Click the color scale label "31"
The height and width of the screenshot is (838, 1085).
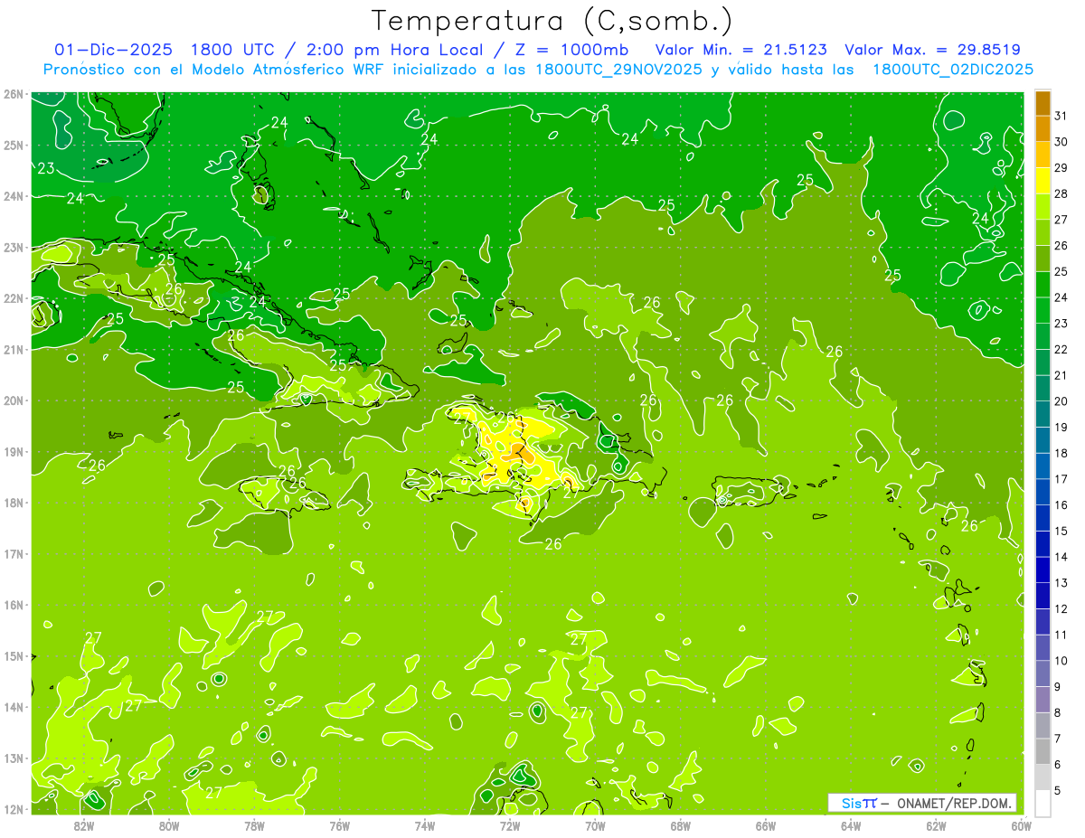tap(1061, 116)
